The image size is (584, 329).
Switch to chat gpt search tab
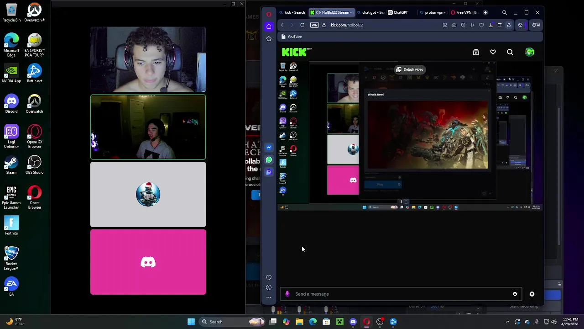[370, 12]
